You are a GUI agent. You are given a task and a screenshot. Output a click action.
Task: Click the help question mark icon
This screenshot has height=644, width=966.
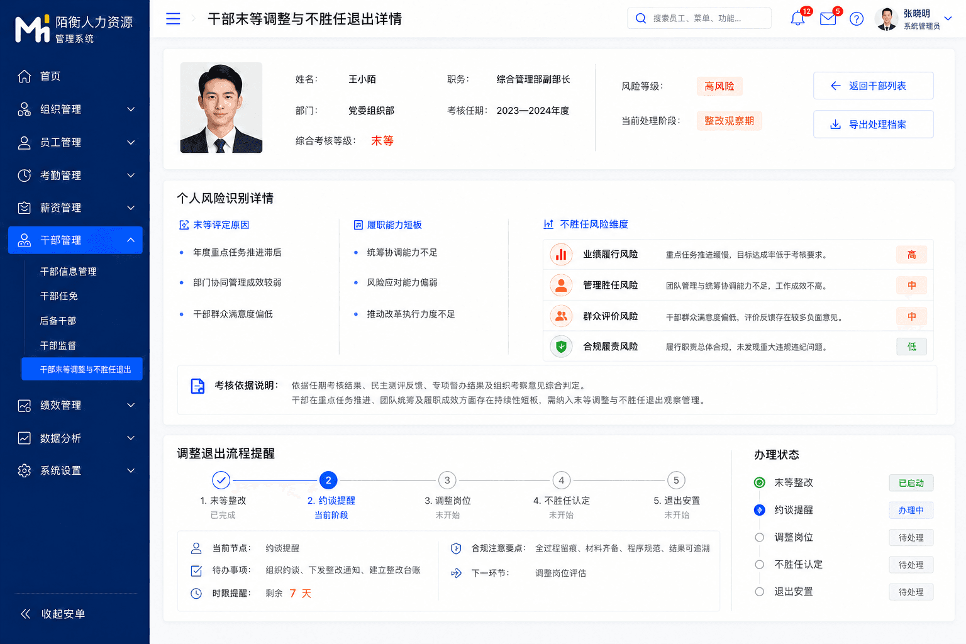click(x=857, y=19)
